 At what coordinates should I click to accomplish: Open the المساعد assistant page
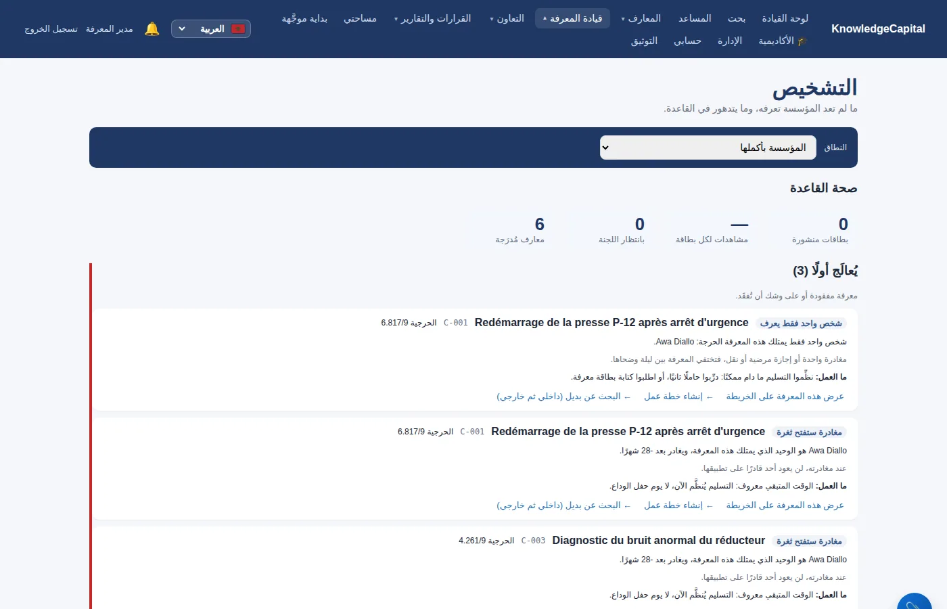point(695,18)
